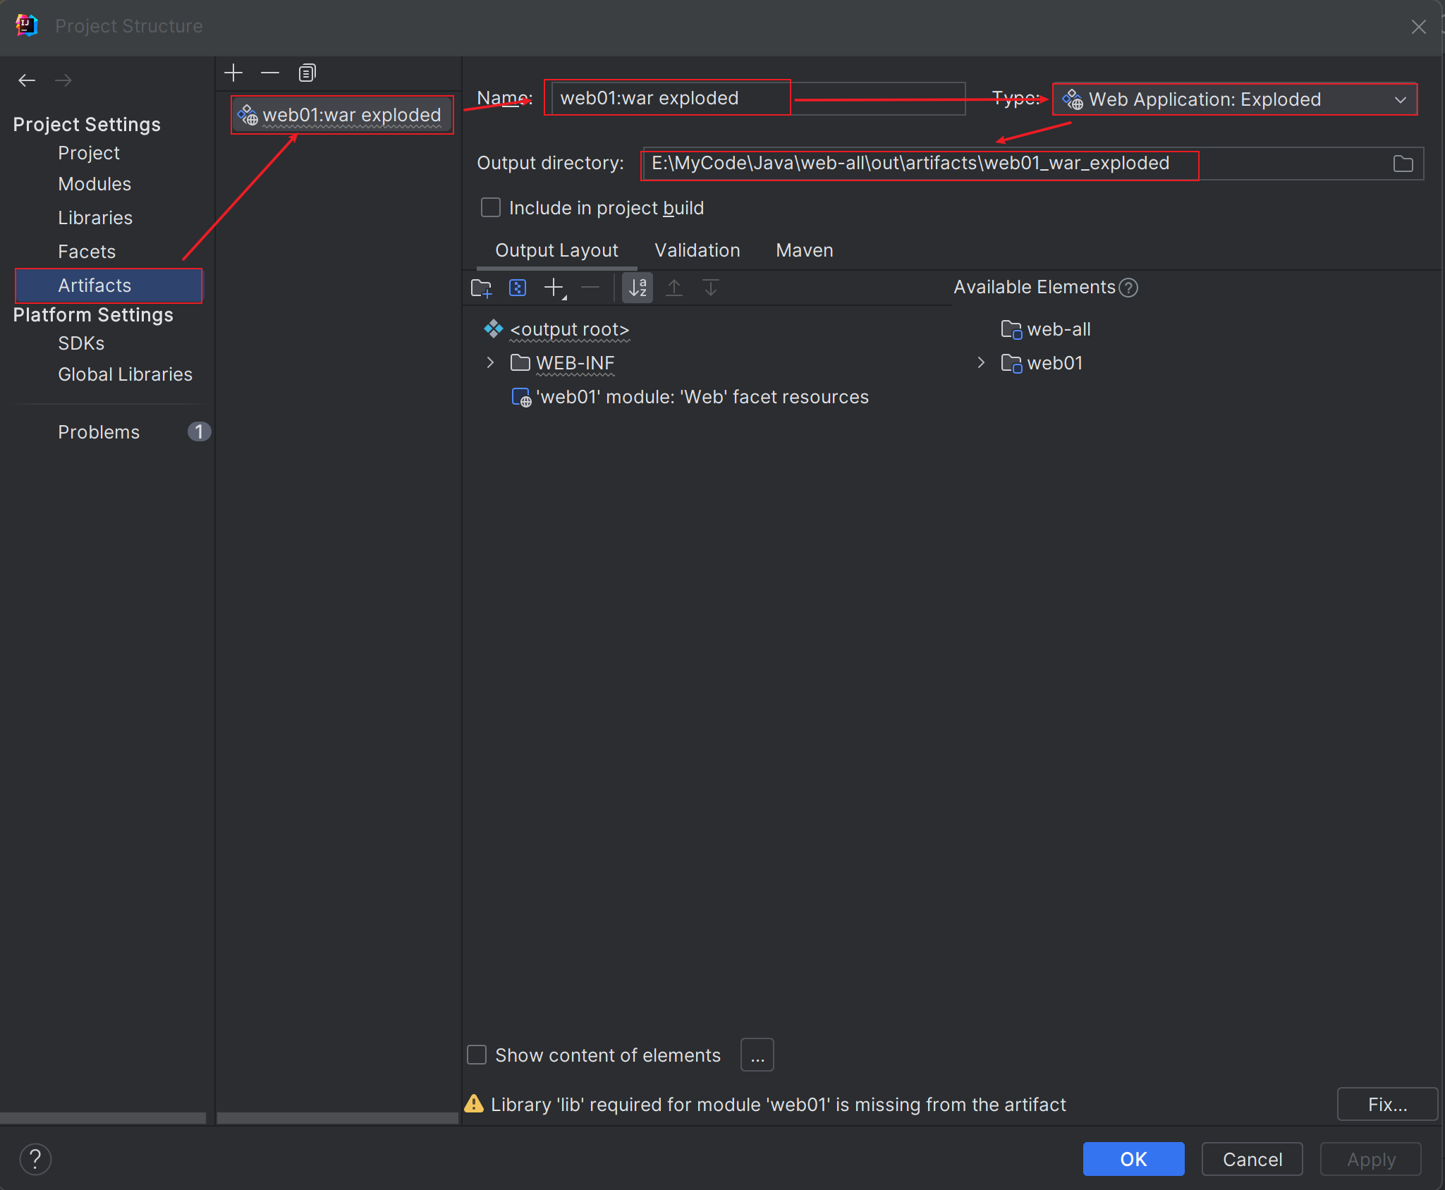This screenshot has height=1190, width=1445.
Task: Expand the WEB-INF folder node
Action: pos(490,363)
